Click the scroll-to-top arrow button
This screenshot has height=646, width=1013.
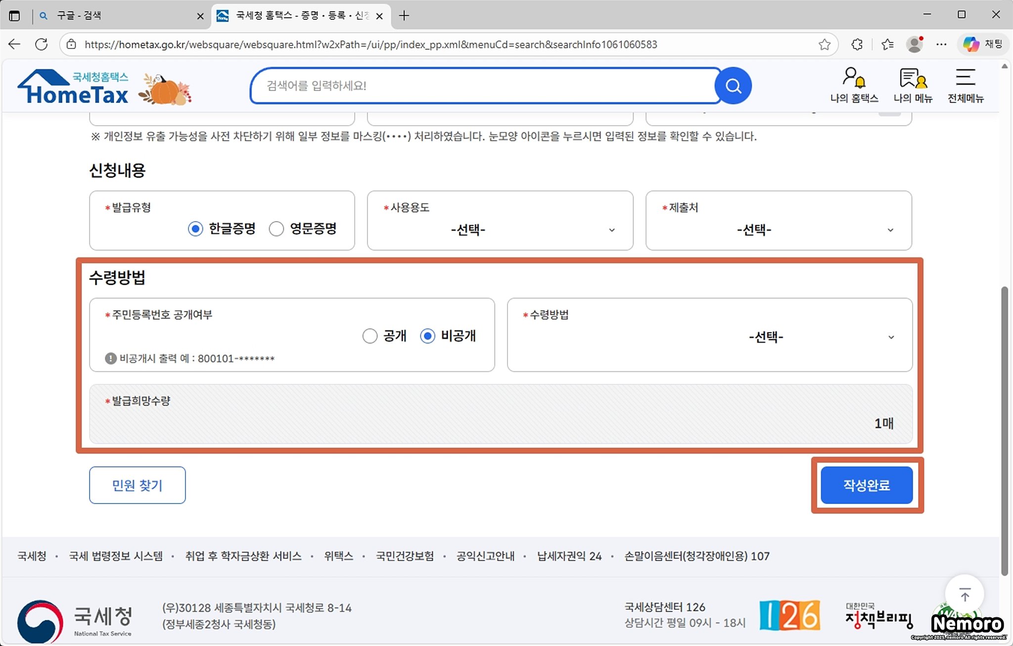point(965,594)
